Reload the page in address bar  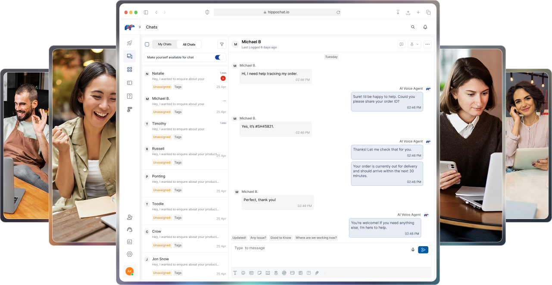click(x=338, y=12)
